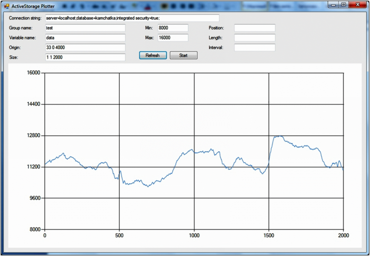The height and width of the screenshot is (256, 370).
Task: Close the ActiveStorage Plotter window
Action: (358, 5)
